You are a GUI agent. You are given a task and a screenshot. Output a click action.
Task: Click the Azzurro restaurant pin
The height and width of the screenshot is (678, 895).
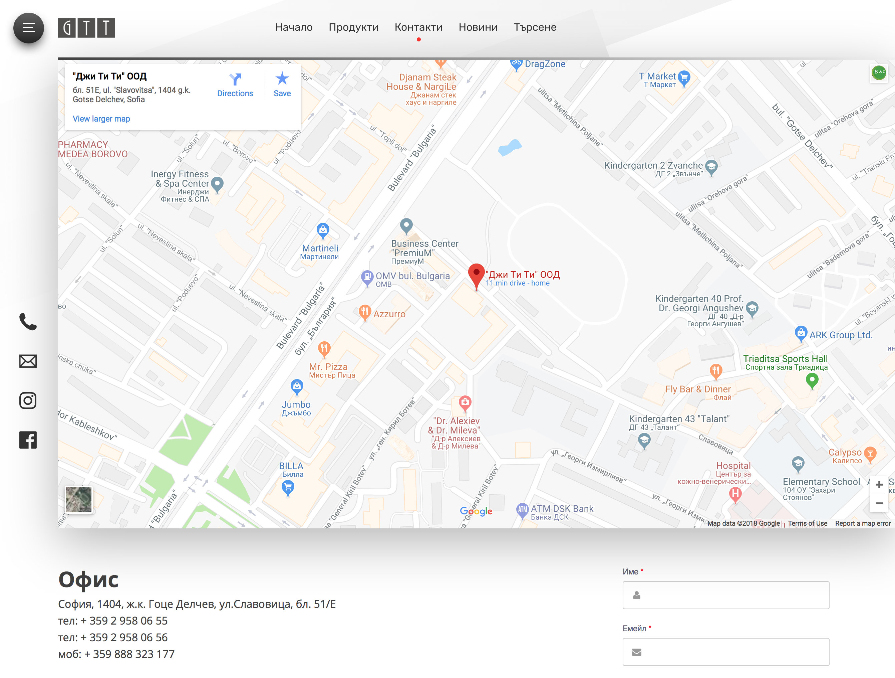click(364, 313)
